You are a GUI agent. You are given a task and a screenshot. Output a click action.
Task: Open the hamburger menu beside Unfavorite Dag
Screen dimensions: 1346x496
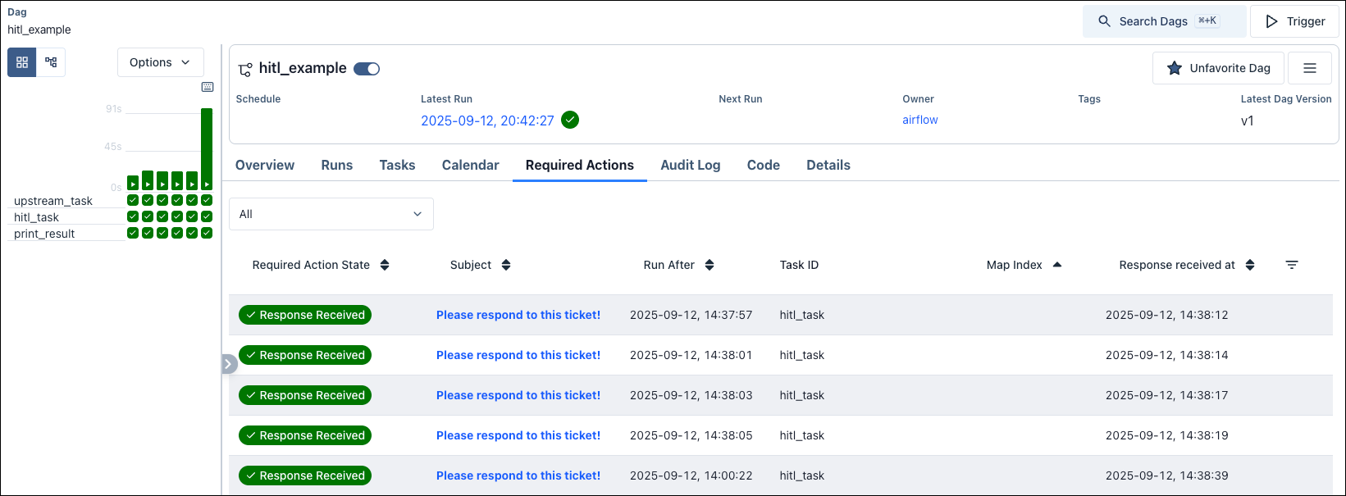click(1310, 68)
